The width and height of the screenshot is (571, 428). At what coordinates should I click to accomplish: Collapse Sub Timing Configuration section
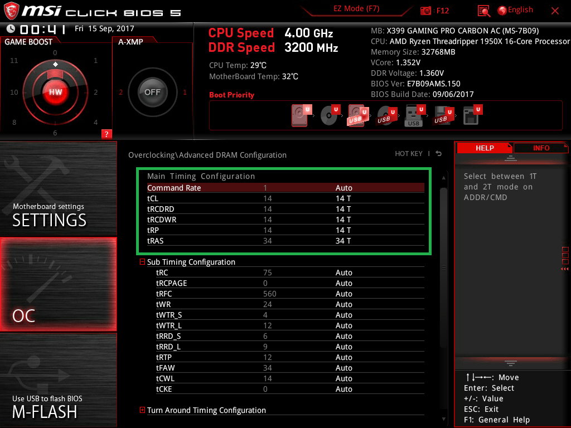(x=142, y=262)
